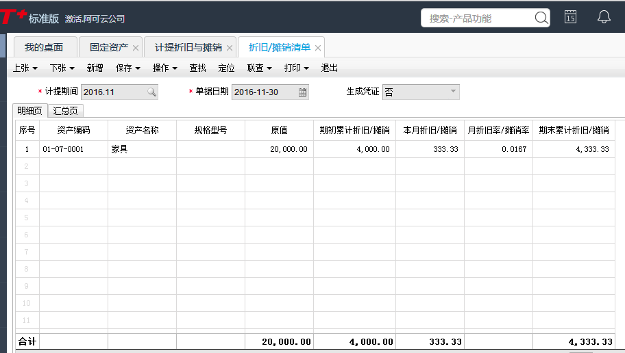
Task: Open the notification bell icon
Action: coord(604,18)
